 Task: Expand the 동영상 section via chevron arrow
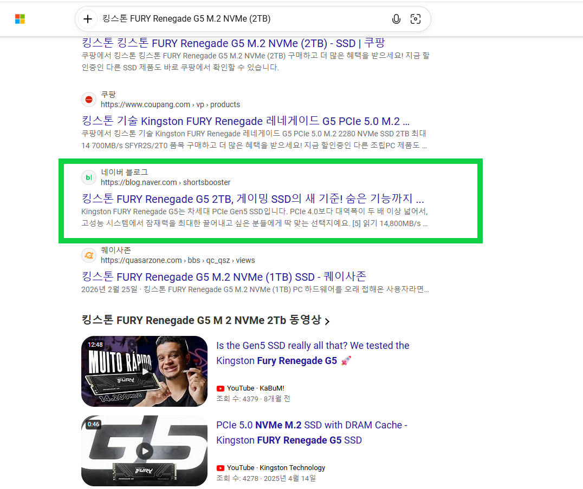(x=327, y=321)
